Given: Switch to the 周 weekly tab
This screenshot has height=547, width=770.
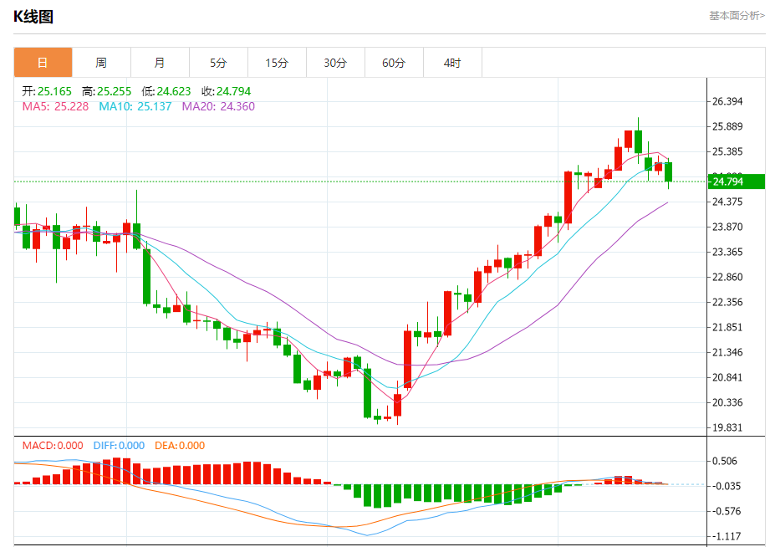Looking at the screenshot, I should pos(101,63).
